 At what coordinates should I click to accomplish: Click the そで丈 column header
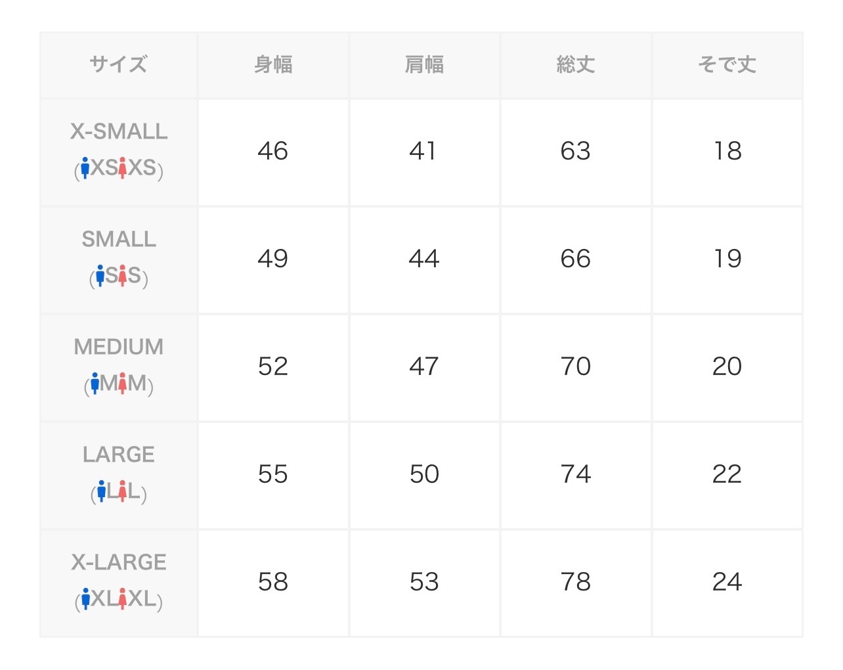point(727,65)
